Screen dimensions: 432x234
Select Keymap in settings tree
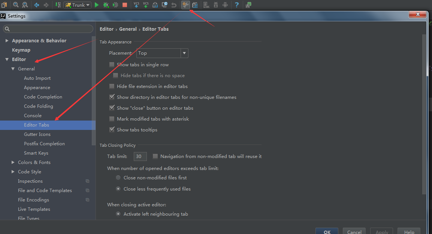21,50
